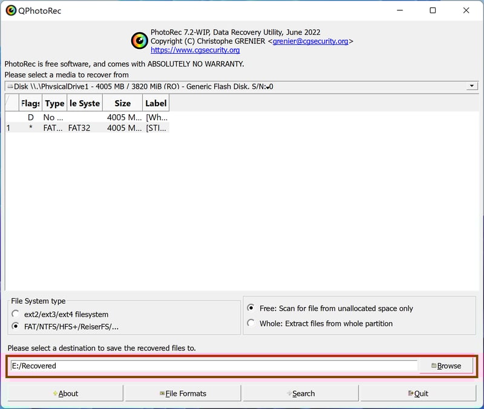Select the No partition whole disk row

(79, 117)
